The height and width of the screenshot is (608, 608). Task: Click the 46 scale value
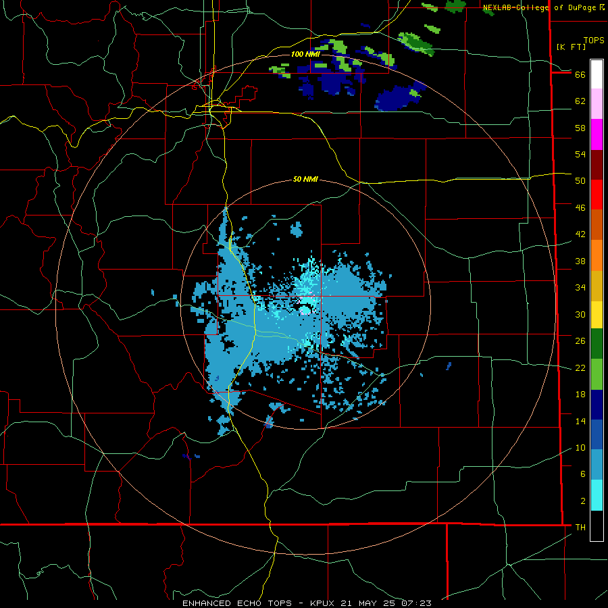(x=580, y=208)
